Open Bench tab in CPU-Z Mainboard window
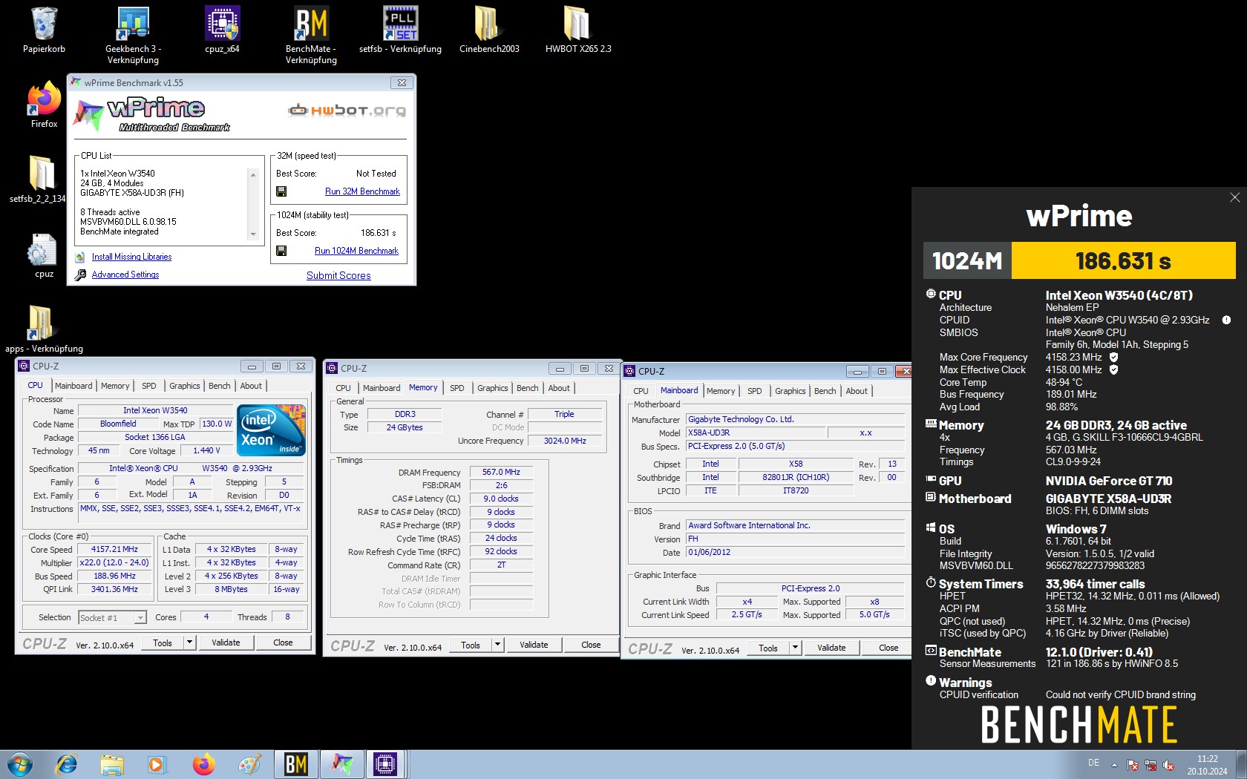The width and height of the screenshot is (1247, 779). click(825, 391)
